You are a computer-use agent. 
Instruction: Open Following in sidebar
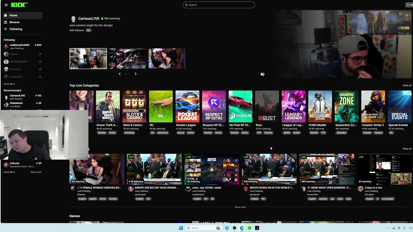[22, 29]
